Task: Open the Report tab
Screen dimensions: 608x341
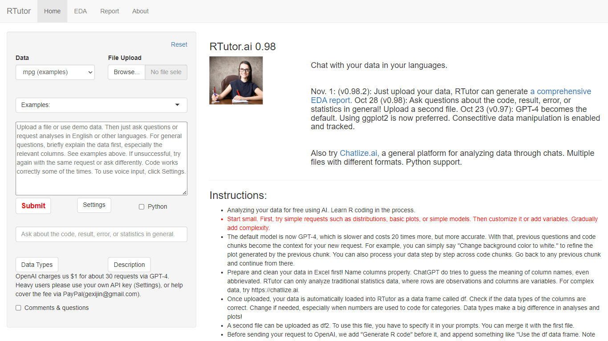Action: coord(109,11)
